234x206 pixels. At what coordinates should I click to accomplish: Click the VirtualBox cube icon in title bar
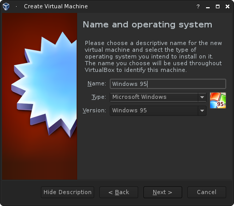6,7
